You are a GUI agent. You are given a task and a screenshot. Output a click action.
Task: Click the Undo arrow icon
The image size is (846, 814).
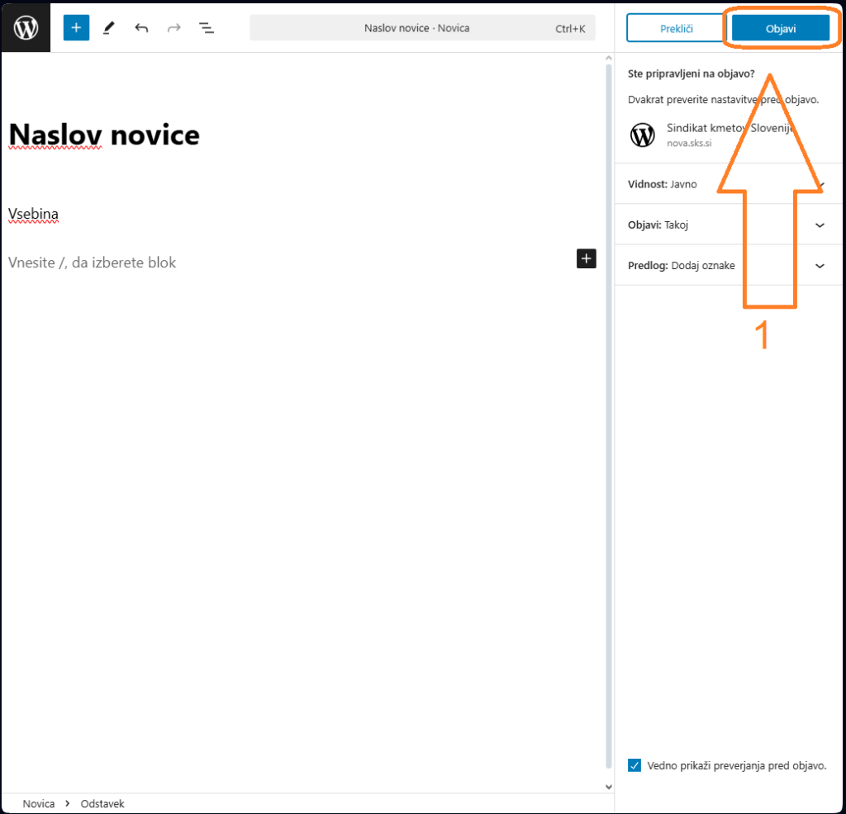click(x=141, y=28)
